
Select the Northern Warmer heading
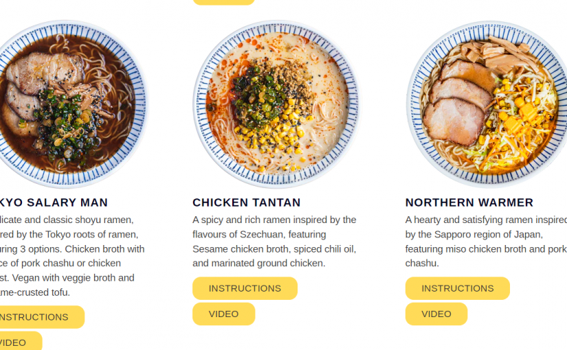pos(469,202)
